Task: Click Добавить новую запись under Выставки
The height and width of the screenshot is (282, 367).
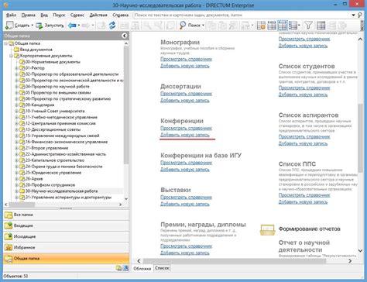Action: [x=185, y=204]
